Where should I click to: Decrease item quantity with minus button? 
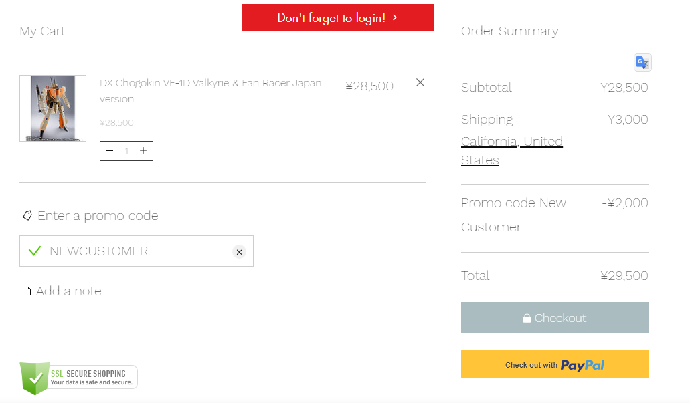click(110, 151)
